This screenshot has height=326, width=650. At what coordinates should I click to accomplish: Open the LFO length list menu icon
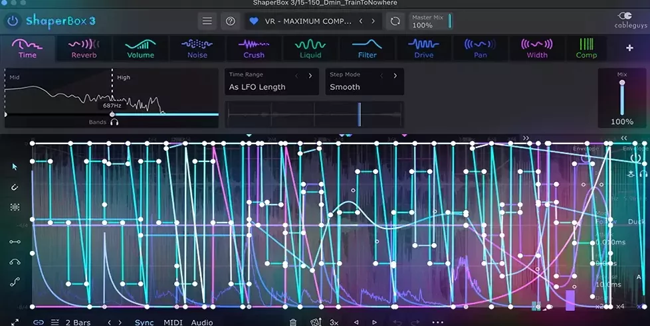click(54, 322)
